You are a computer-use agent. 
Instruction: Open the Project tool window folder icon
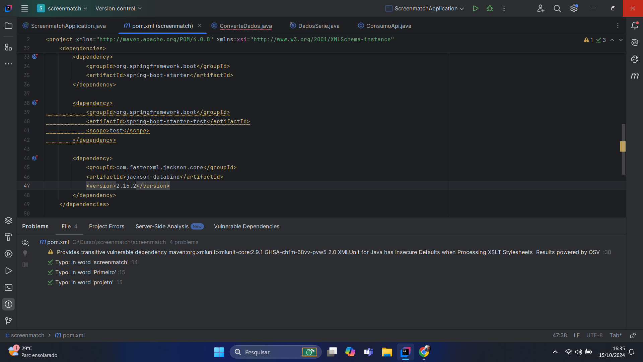8,26
